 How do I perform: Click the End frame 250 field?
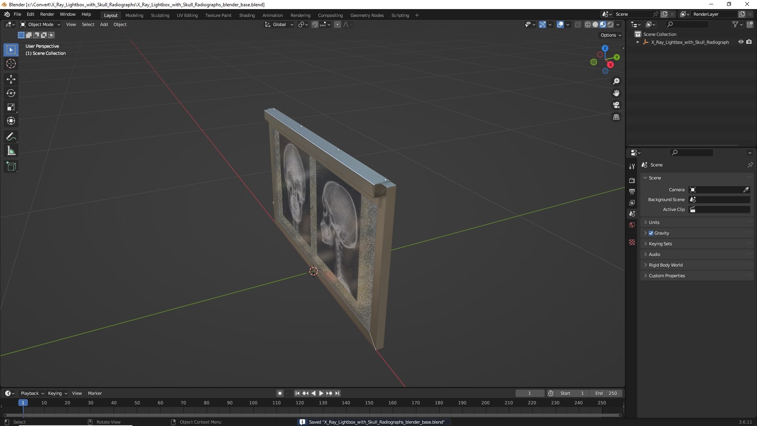pos(606,393)
